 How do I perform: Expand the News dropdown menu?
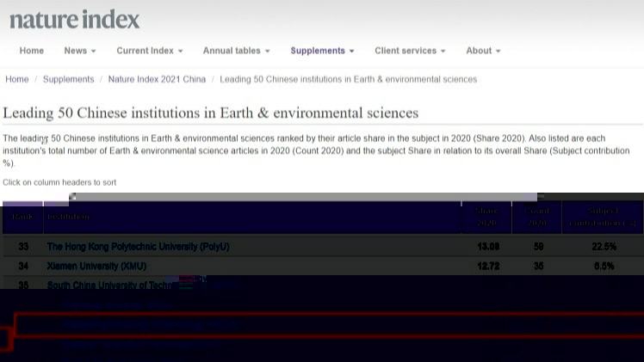80,51
